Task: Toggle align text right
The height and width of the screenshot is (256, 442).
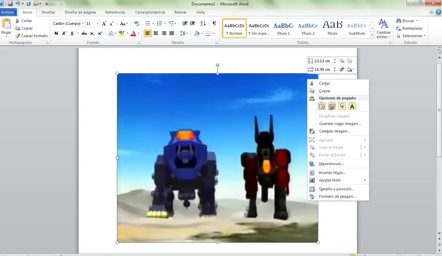Action: pyautogui.click(x=164, y=33)
